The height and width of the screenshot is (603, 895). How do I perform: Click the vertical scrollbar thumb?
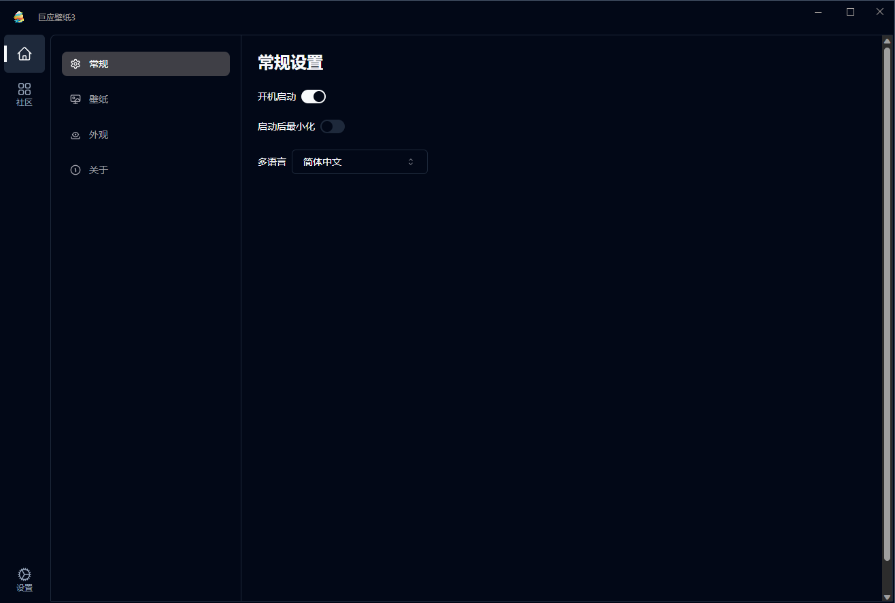(x=887, y=304)
